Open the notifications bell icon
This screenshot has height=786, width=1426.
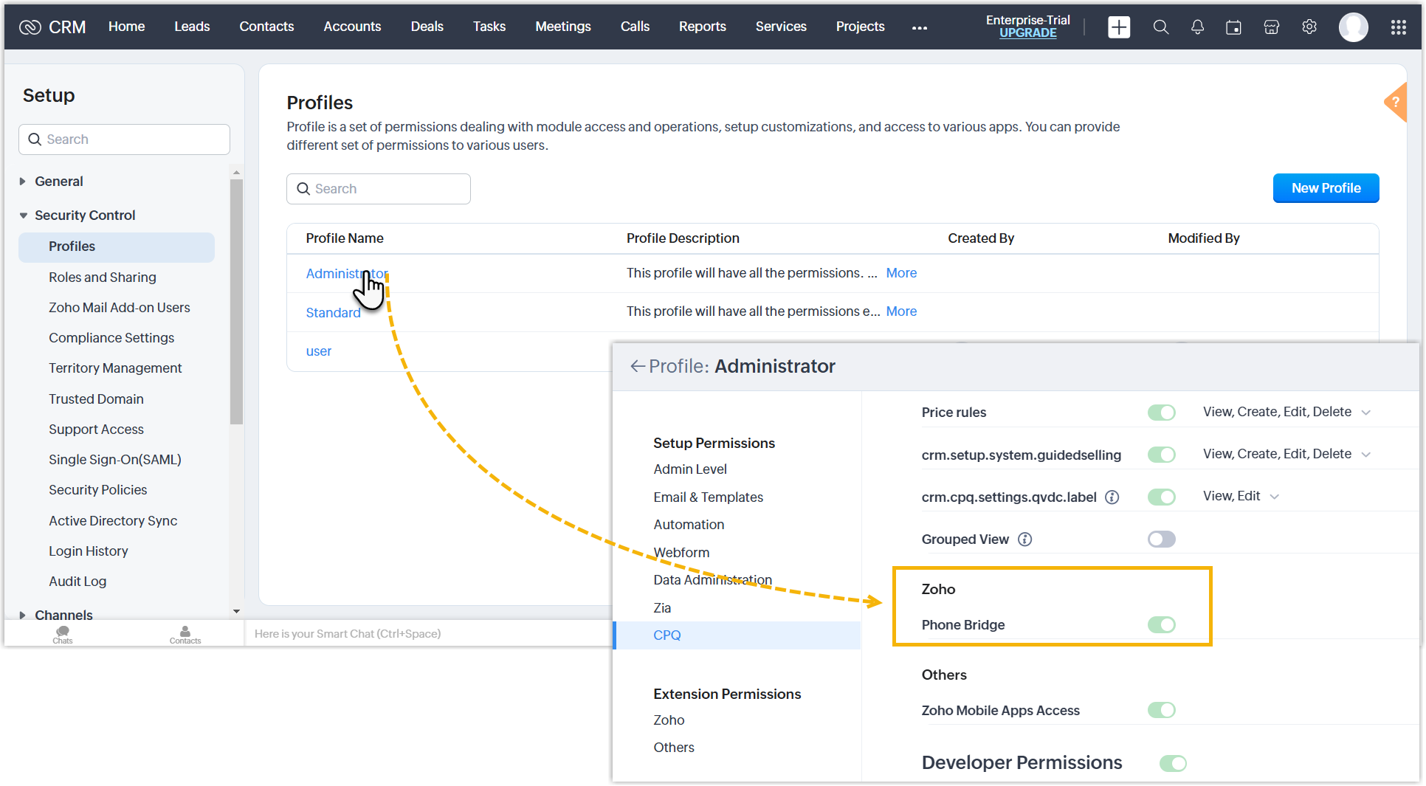pos(1197,27)
